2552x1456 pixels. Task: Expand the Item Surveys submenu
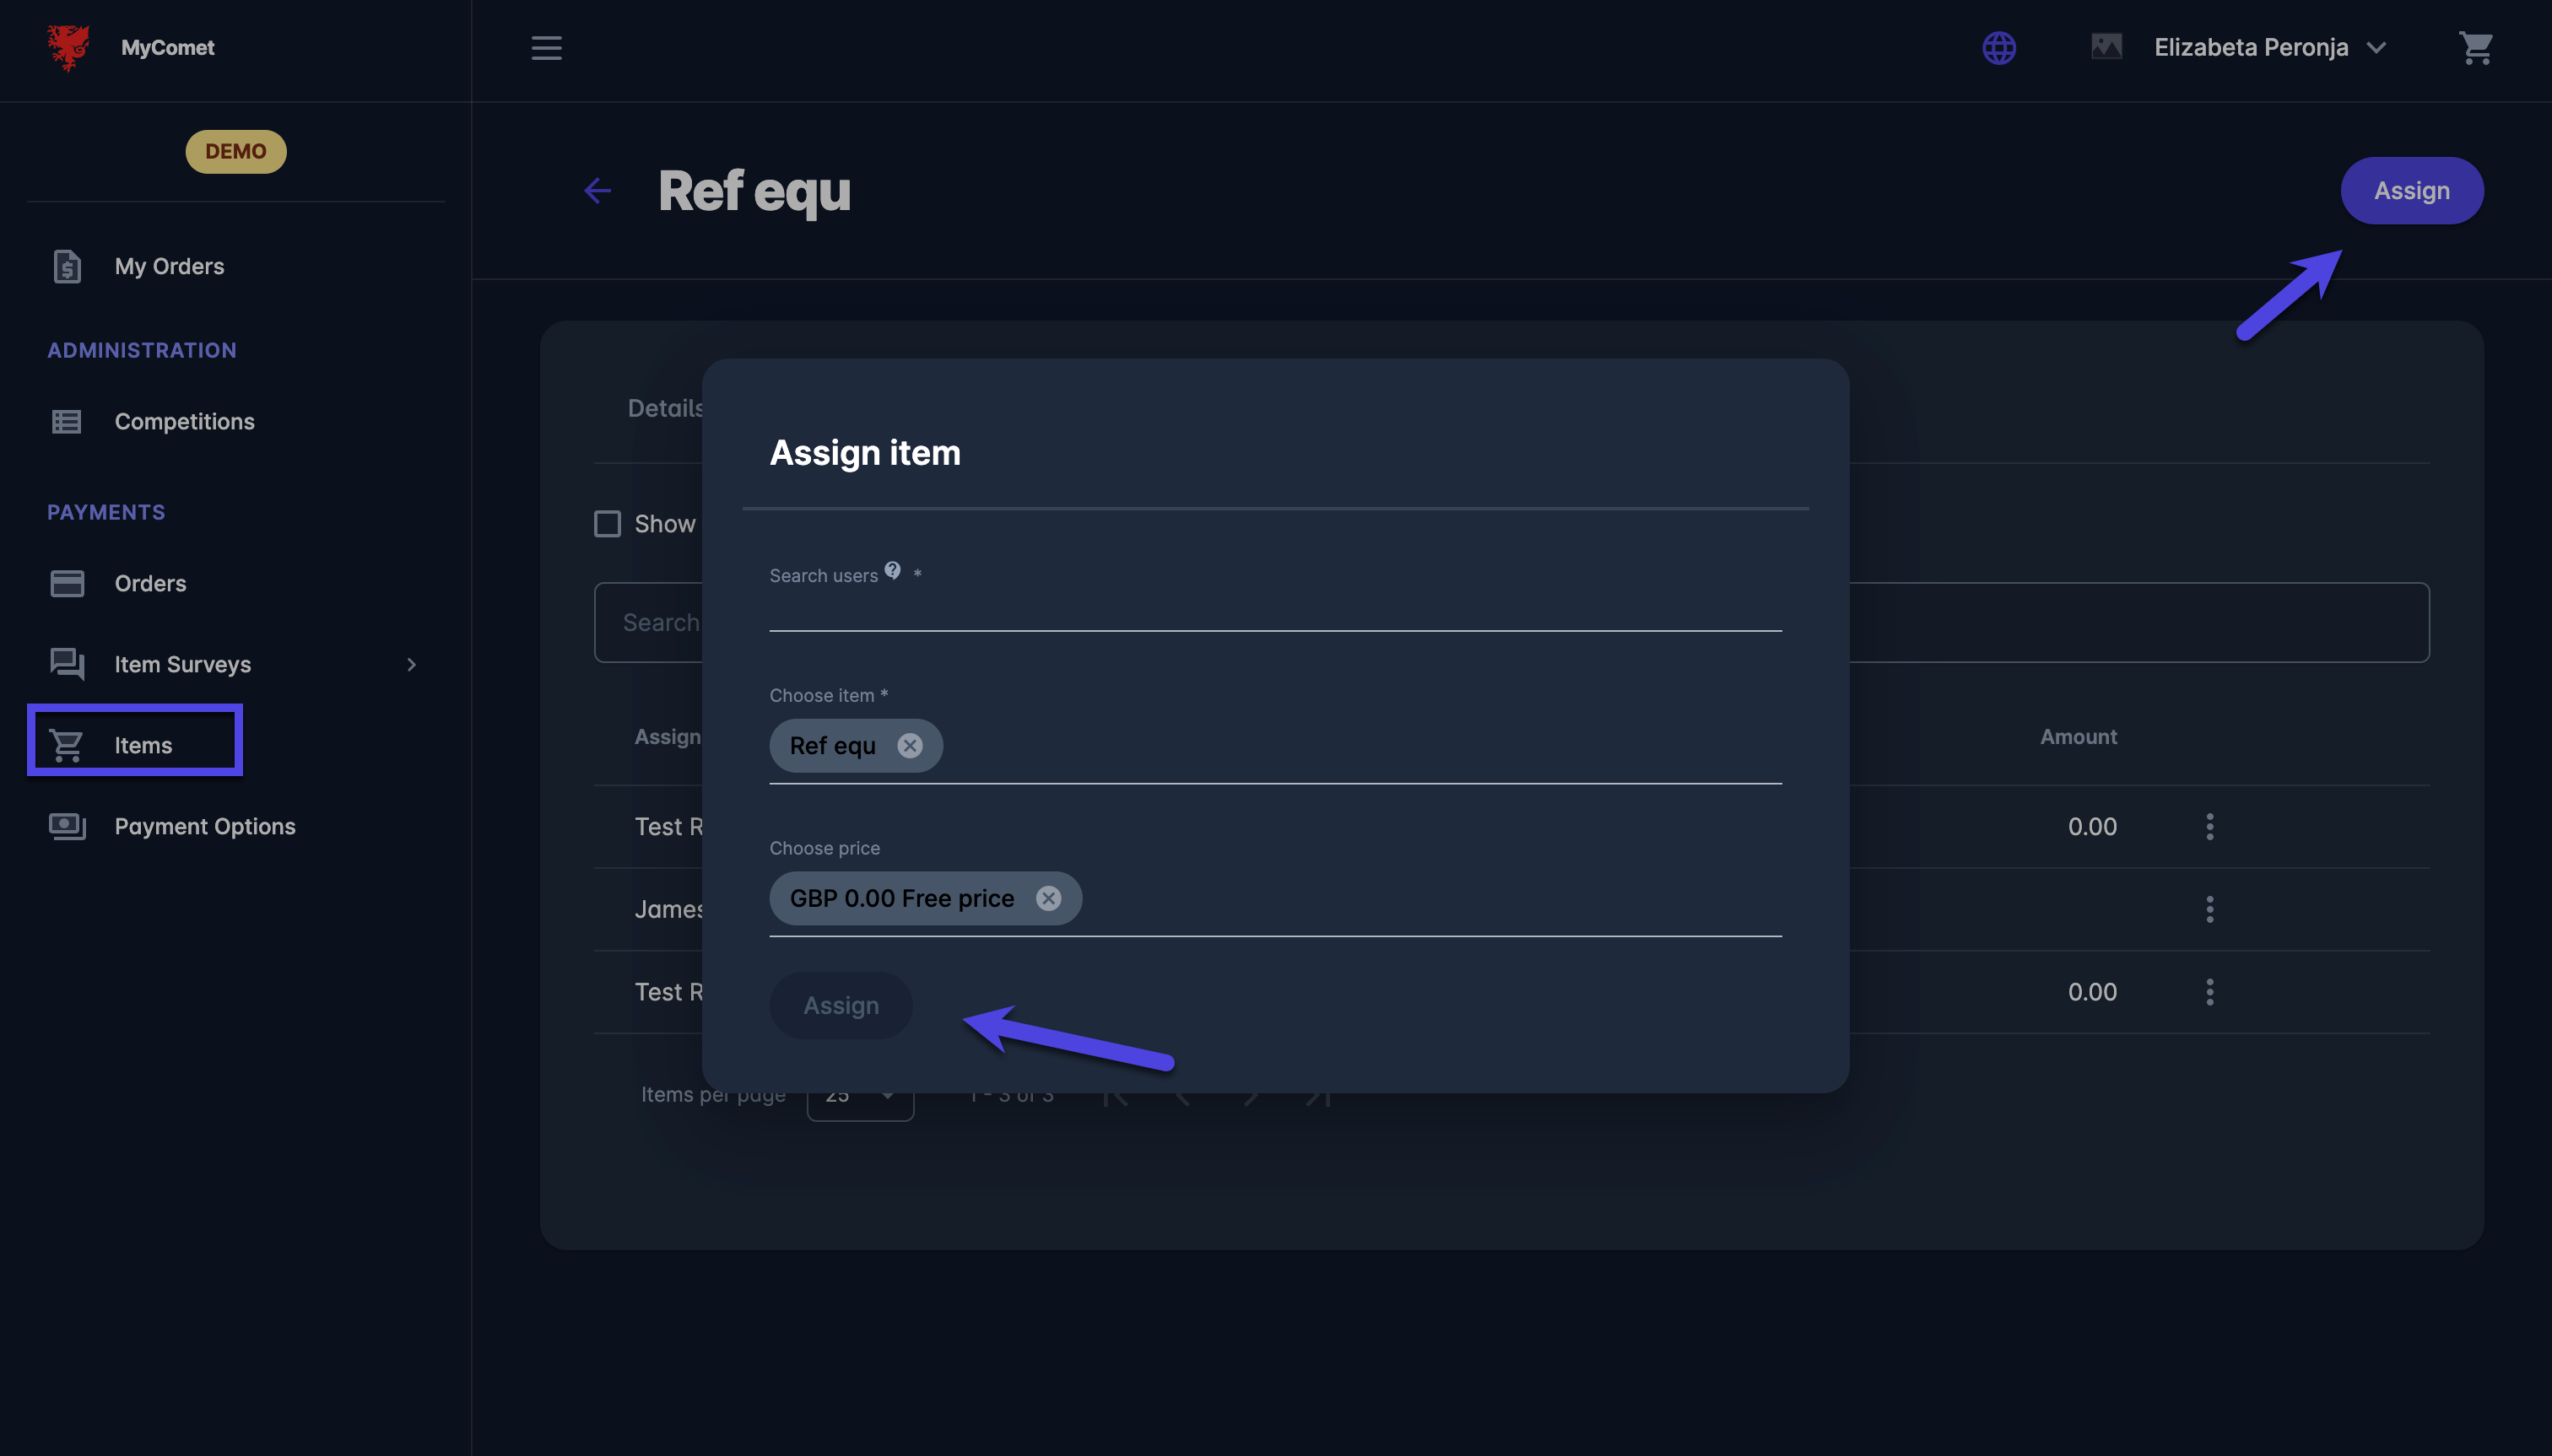(x=411, y=665)
